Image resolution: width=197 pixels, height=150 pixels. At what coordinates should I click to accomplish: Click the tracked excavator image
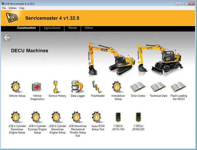click(x=111, y=59)
